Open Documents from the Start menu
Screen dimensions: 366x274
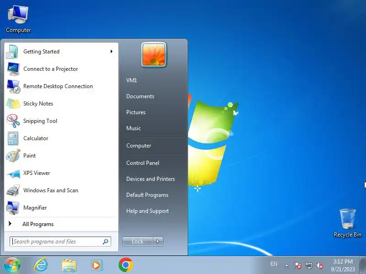(140, 96)
